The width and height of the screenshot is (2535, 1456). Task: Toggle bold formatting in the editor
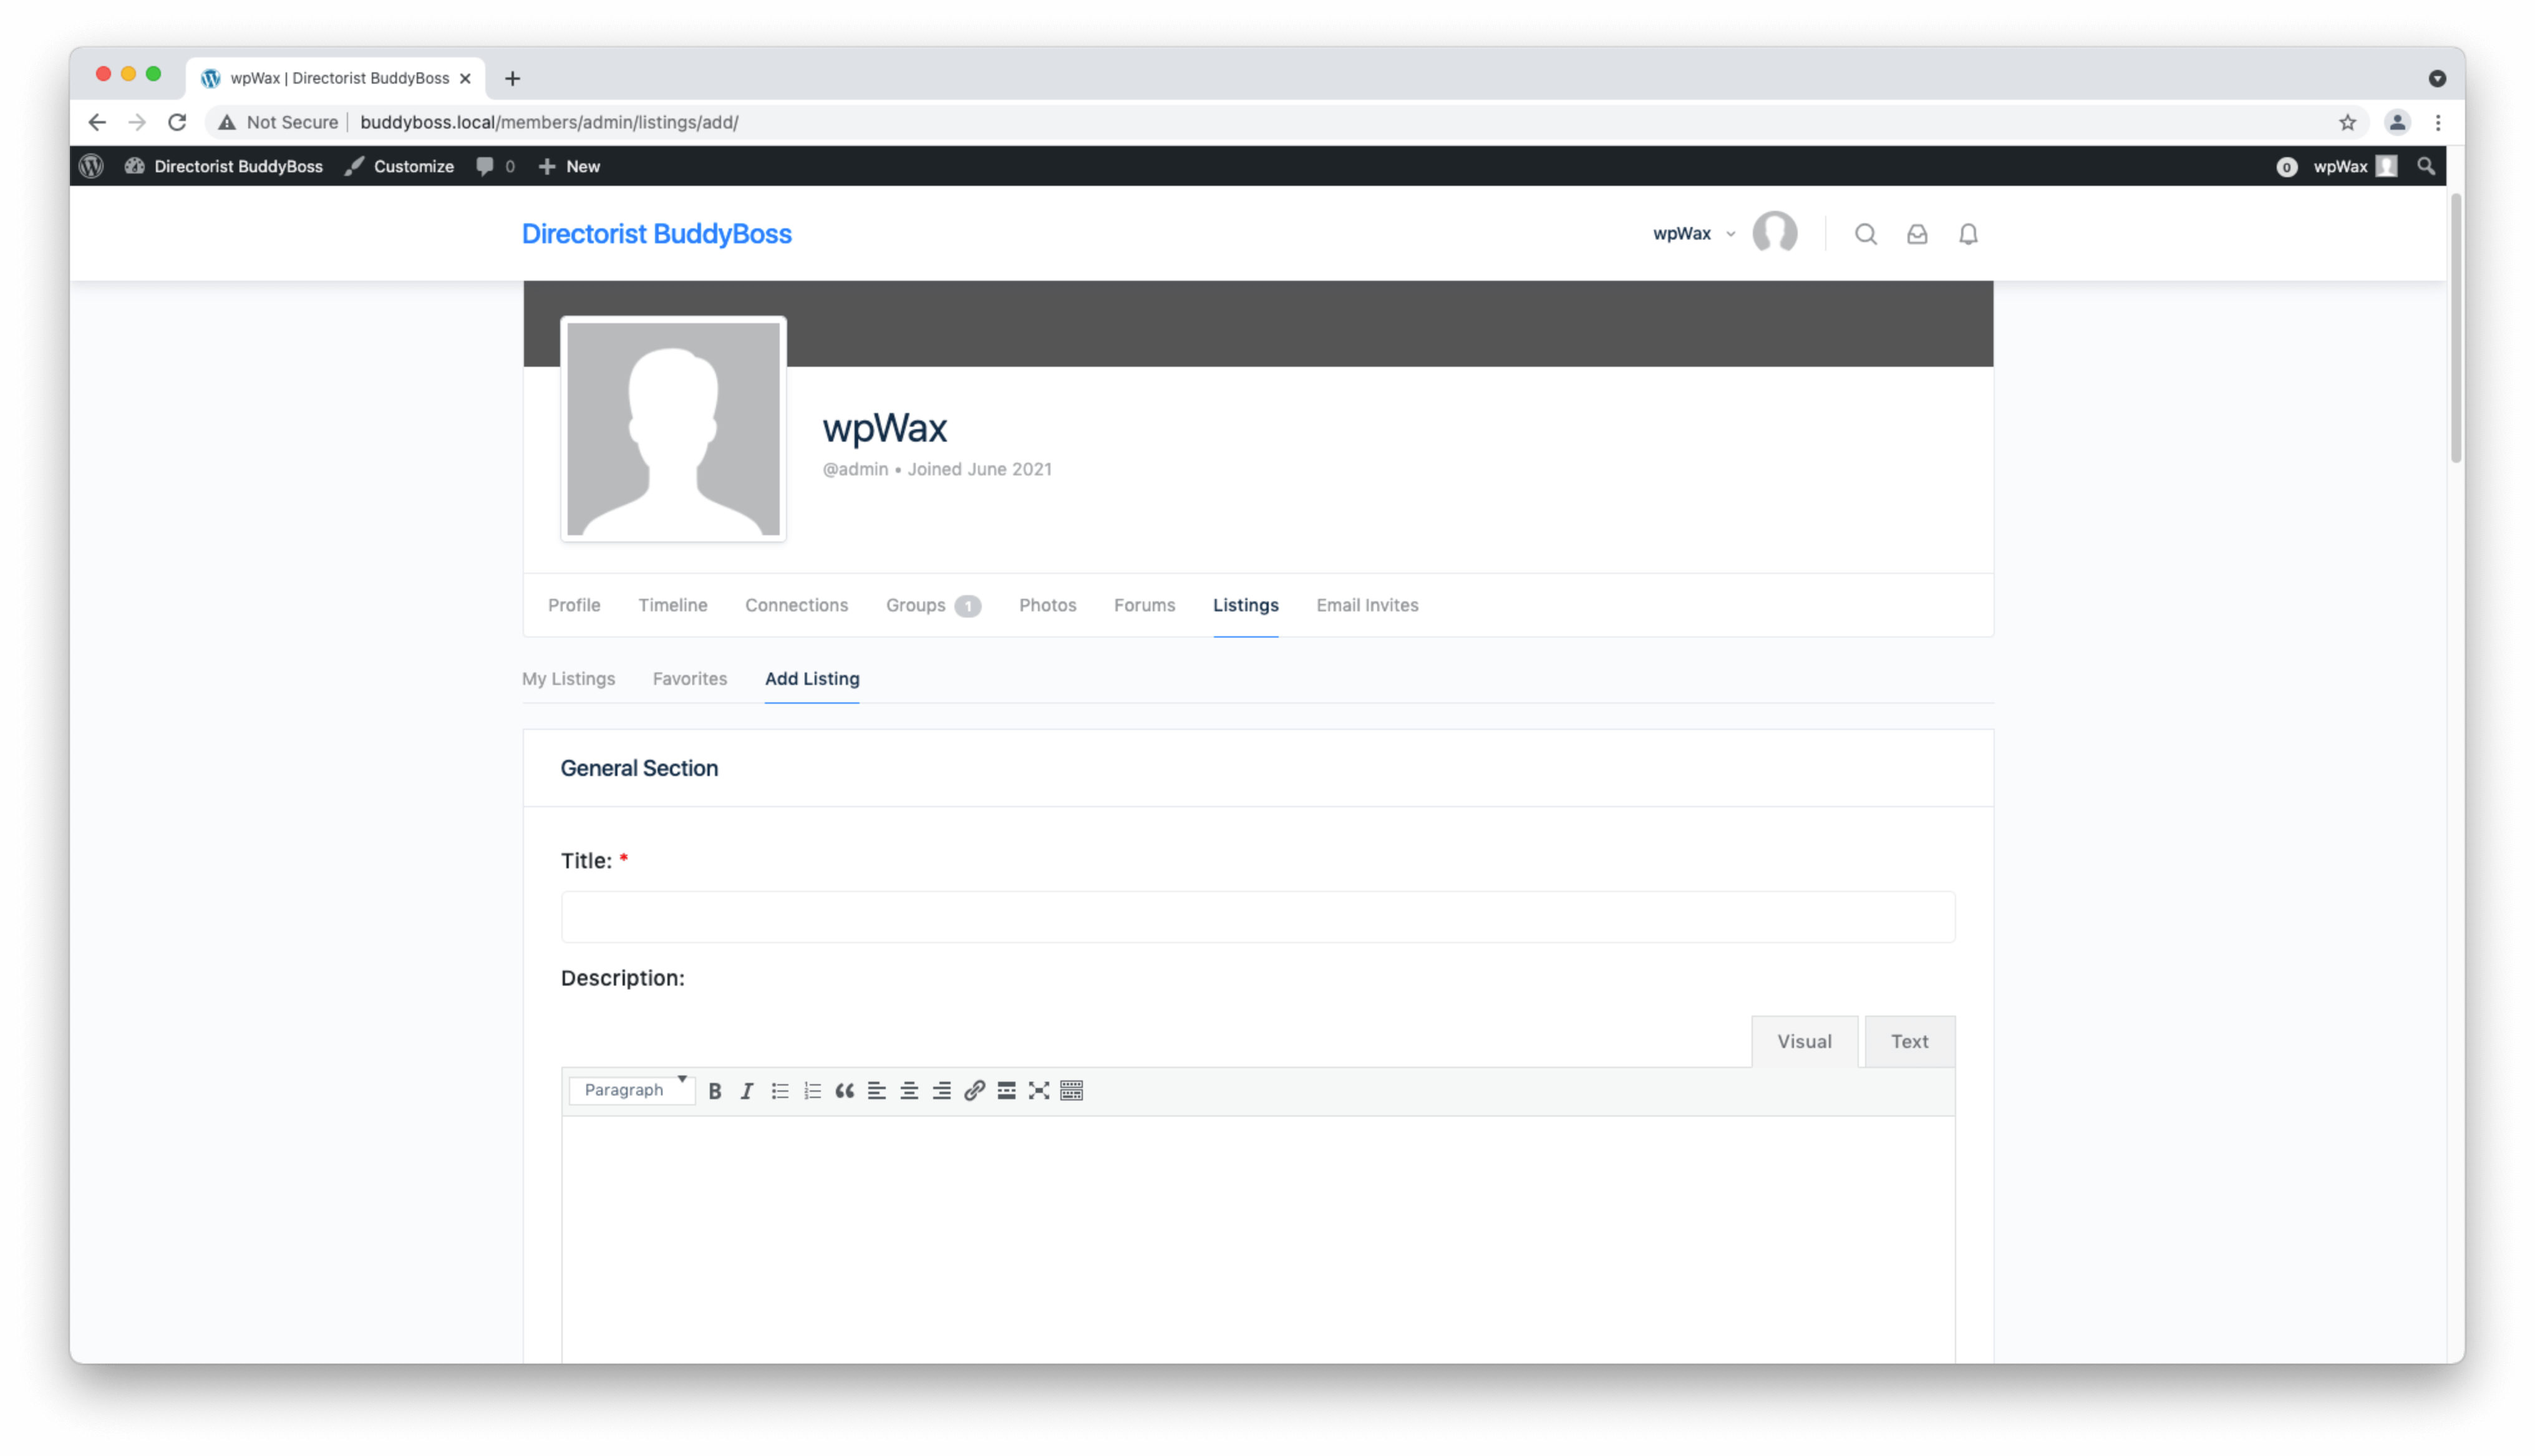pyautogui.click(x=715, y=1090)
